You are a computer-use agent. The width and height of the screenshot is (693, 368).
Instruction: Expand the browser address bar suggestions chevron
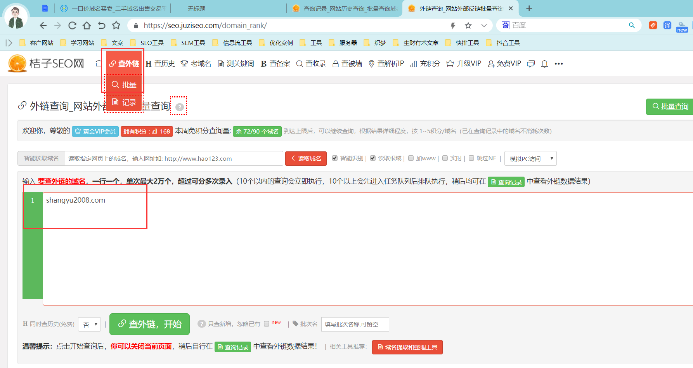[x=484, y=25]
